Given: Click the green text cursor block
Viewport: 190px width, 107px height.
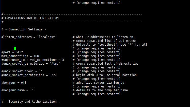Looking at the screenshot, I should coord(15,48).
